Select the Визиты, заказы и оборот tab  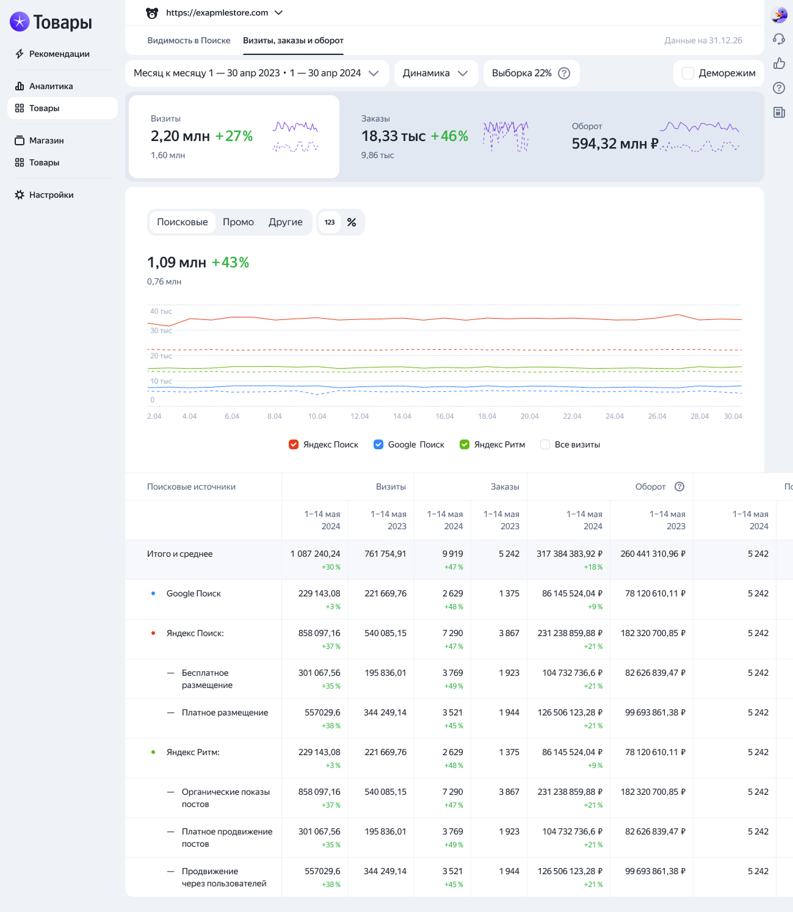[293, 40]
